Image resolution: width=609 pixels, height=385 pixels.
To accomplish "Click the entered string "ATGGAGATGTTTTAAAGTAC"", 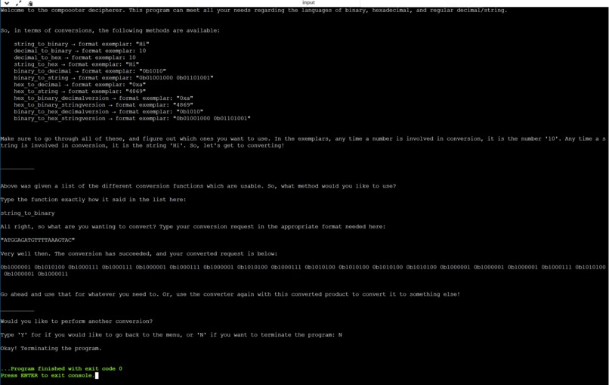I will [x=38, y=240].
